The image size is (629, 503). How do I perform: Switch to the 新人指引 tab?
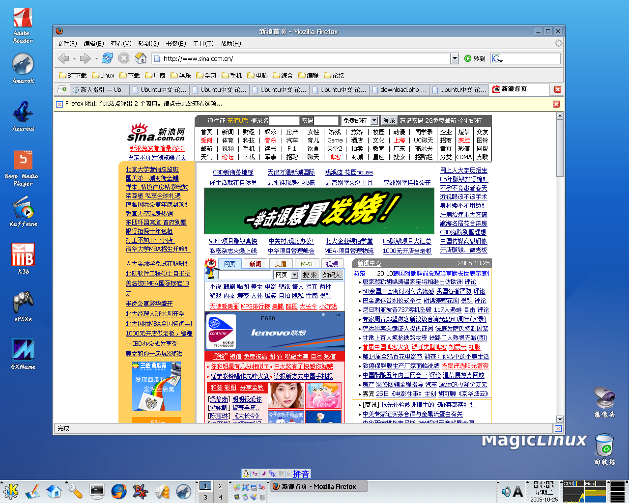pos(99,89)
